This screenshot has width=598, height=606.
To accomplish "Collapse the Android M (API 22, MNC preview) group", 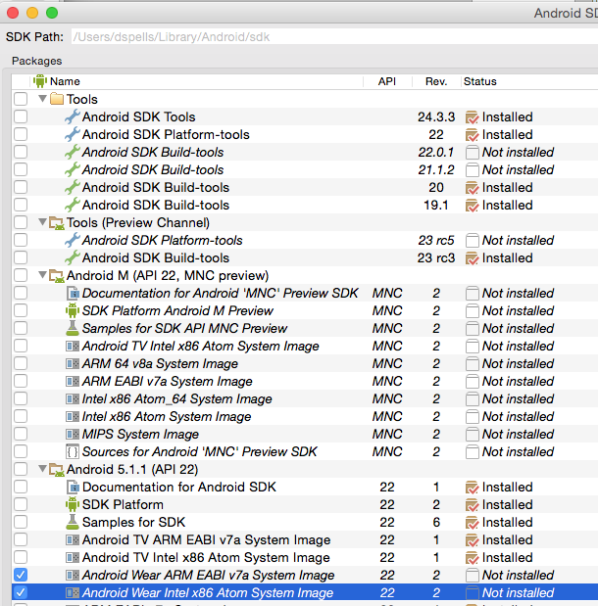I will click(42, 275).
